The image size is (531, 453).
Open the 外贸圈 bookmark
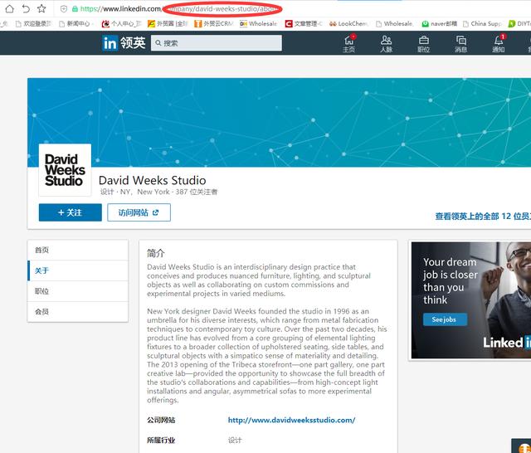pyautogui.click(x=168, y=24)
